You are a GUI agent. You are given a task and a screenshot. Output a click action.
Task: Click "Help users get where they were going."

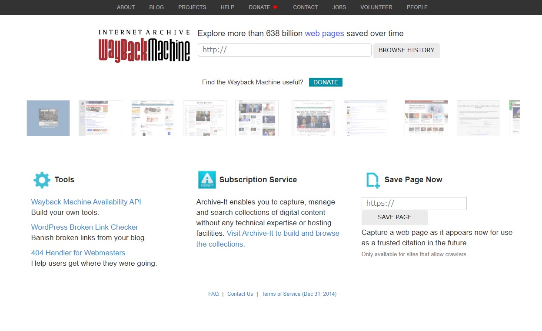coord(94,264)
